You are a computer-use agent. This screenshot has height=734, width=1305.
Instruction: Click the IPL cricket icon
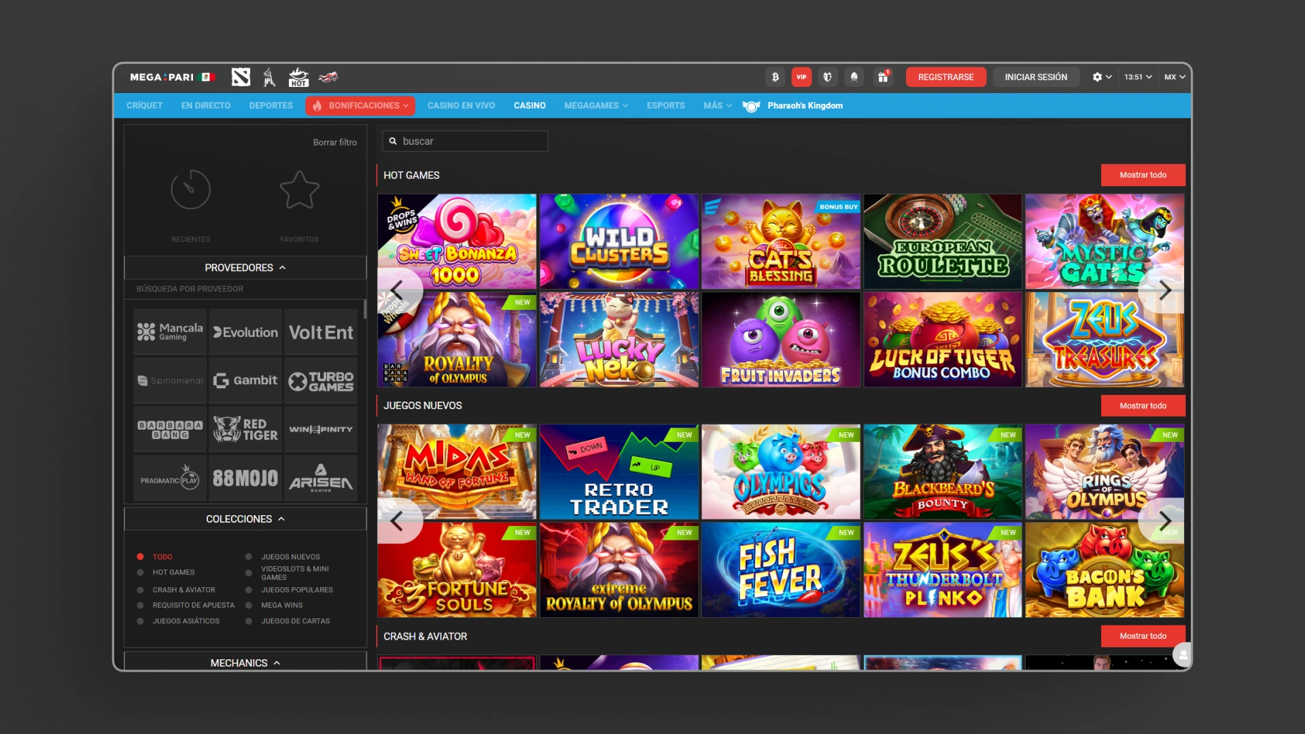click(270, 77)
